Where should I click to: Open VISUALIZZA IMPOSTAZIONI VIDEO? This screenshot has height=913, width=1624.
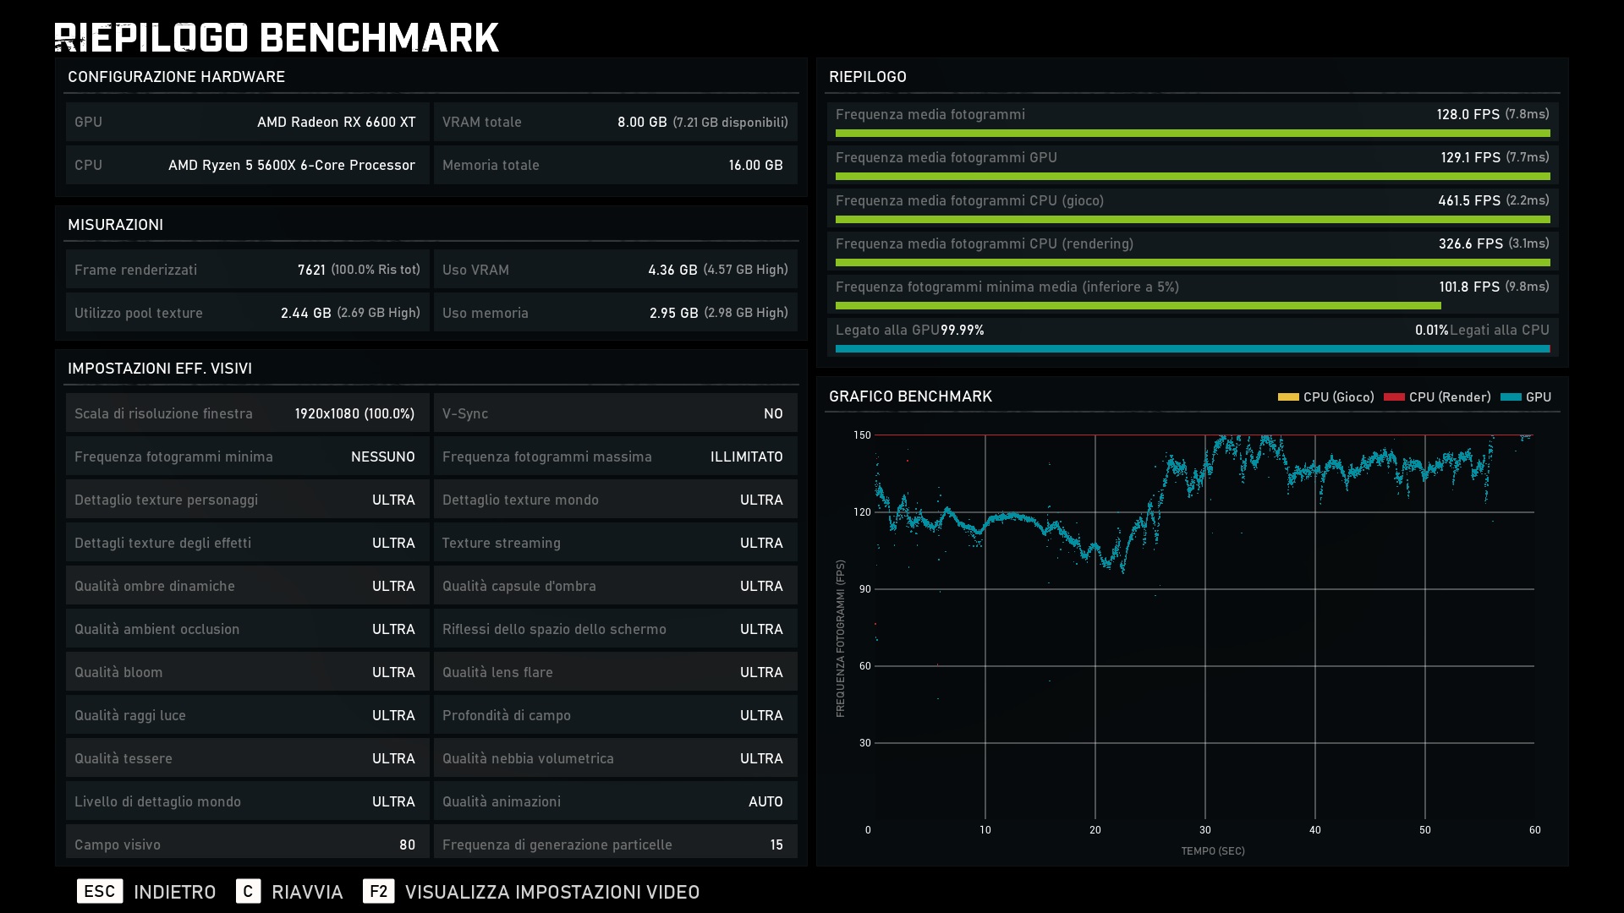552,892
